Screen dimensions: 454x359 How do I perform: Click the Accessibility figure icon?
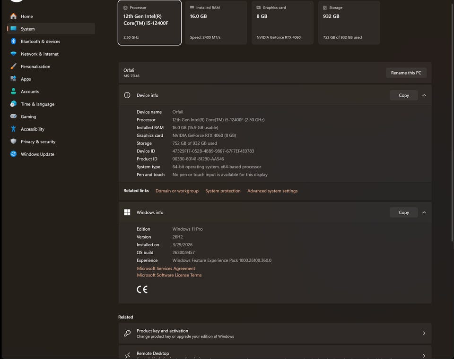pos(13,129)
